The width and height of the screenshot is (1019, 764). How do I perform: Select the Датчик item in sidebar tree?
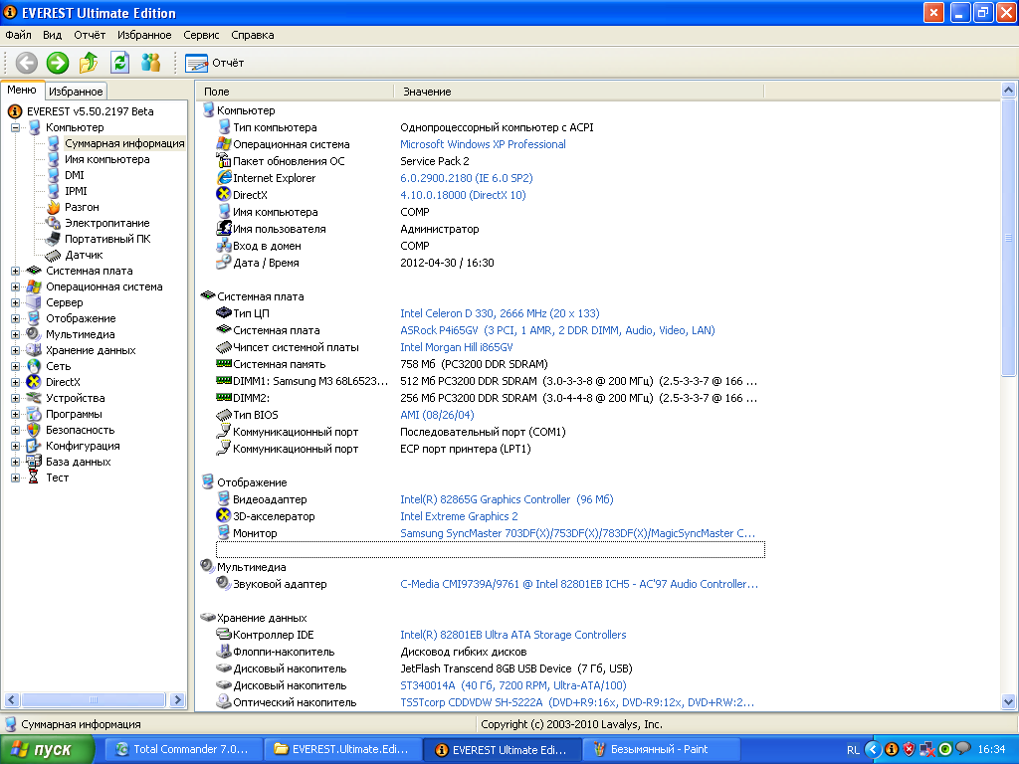84,255
